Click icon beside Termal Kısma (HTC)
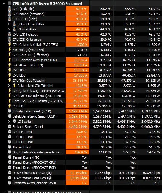 10,157
